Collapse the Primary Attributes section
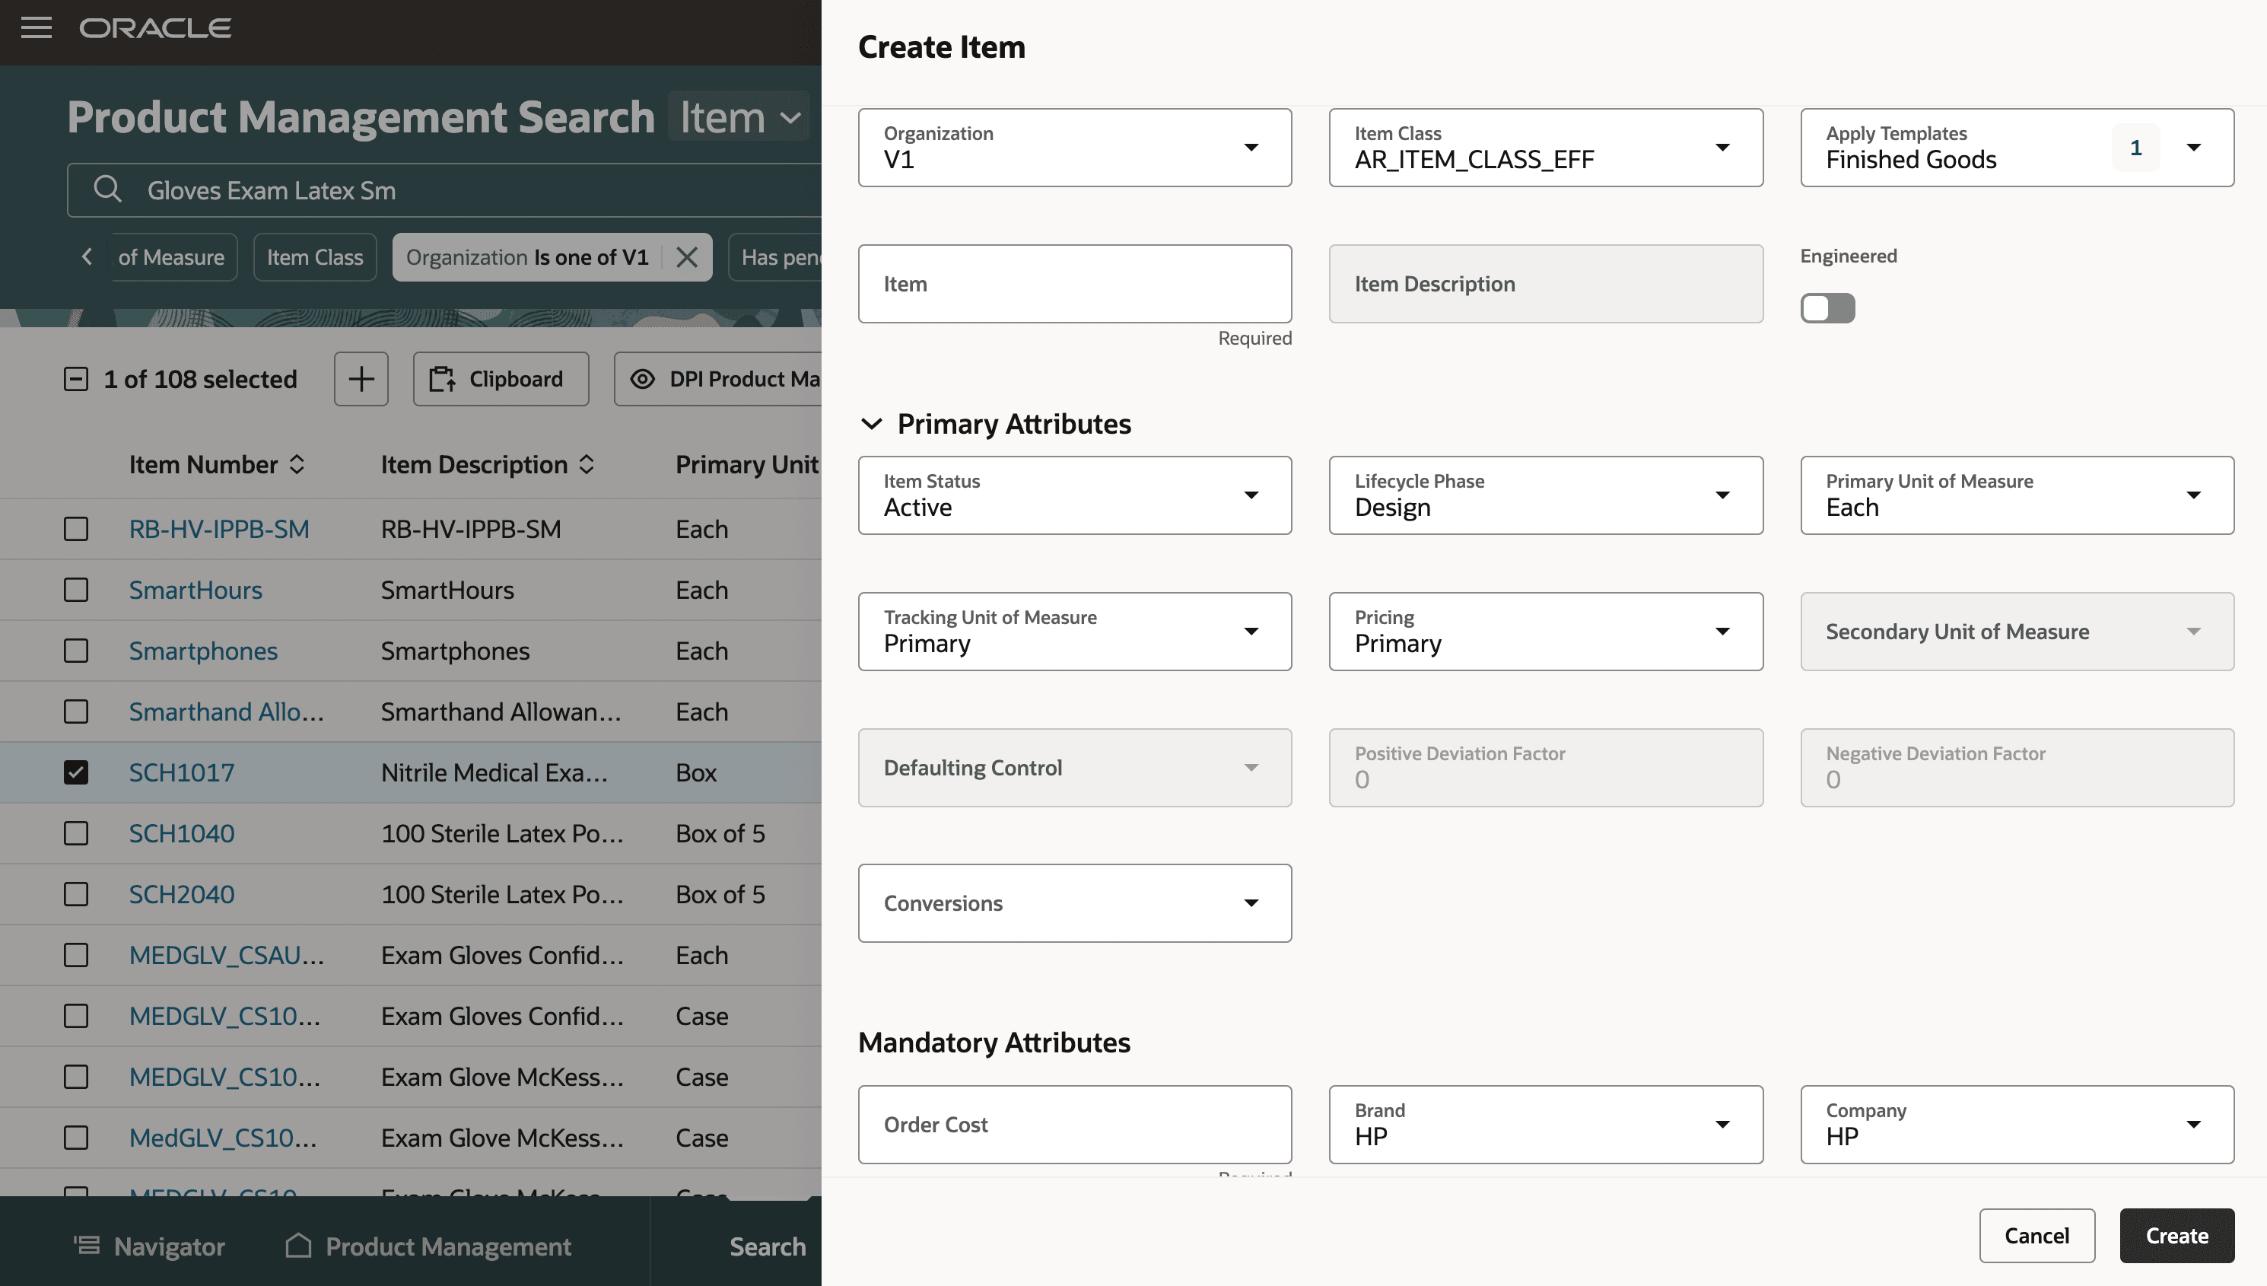Viewport: 2267px width, 1286px height. point(871,424)
